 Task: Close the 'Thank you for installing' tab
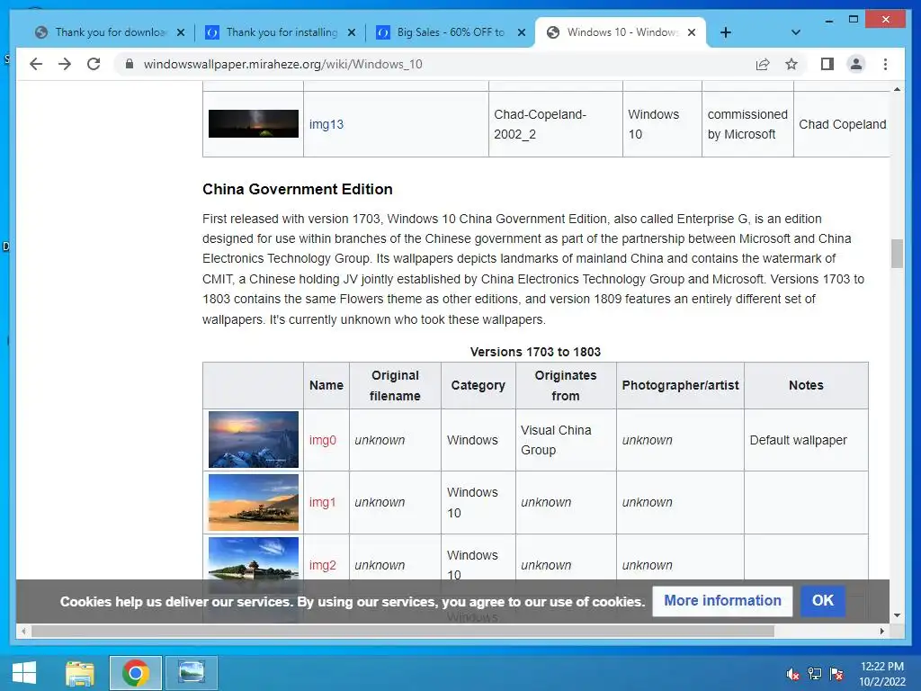[x=352, y=32]
